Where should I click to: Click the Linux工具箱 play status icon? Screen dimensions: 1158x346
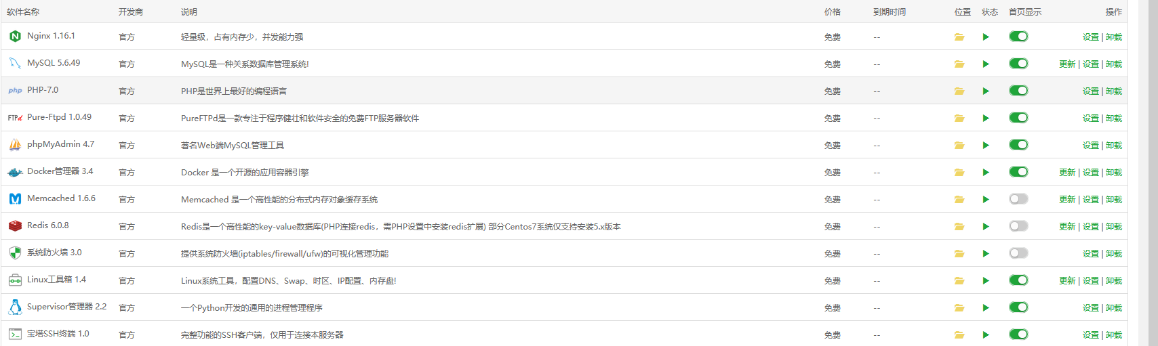point(986,280)
